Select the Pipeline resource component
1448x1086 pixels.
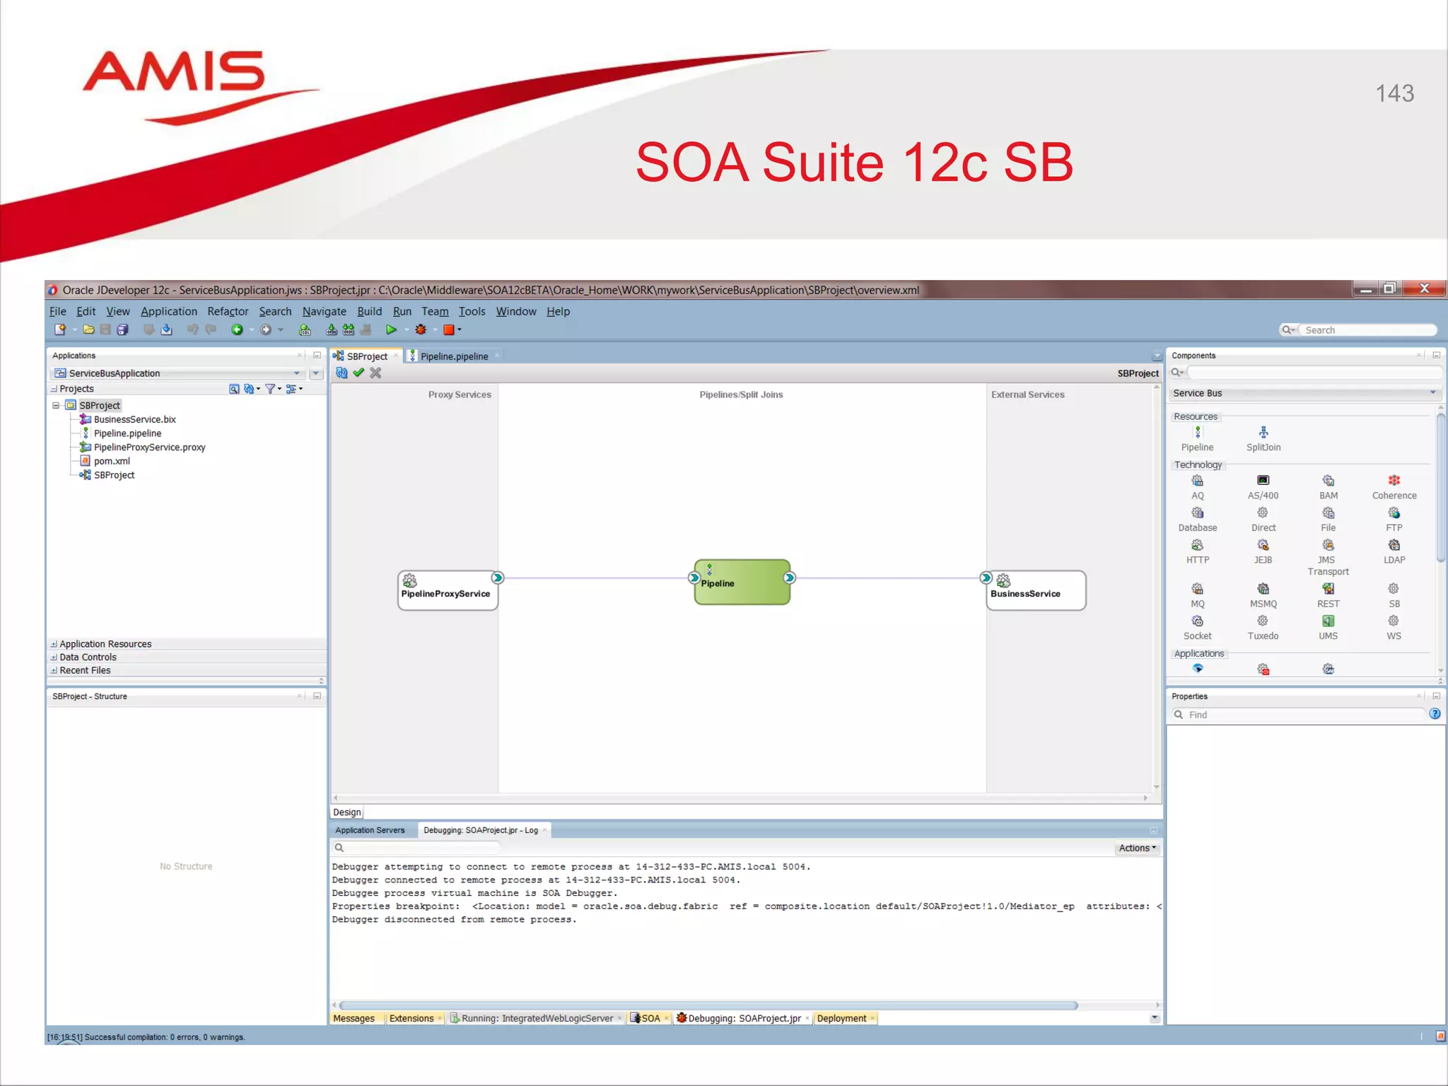[x=1197, y=438]
